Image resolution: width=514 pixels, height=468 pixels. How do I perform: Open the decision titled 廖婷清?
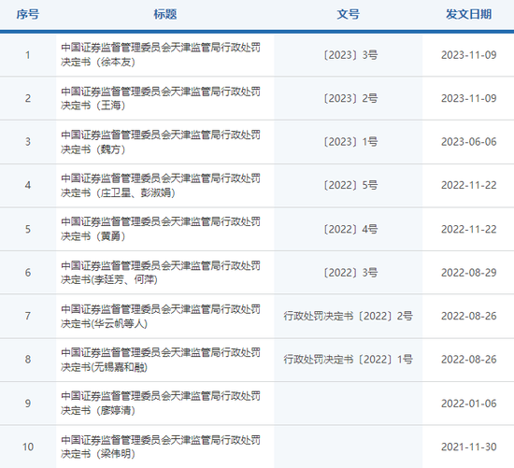click(161, 404)
